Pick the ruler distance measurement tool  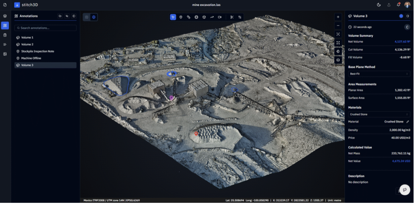point(188,17)
